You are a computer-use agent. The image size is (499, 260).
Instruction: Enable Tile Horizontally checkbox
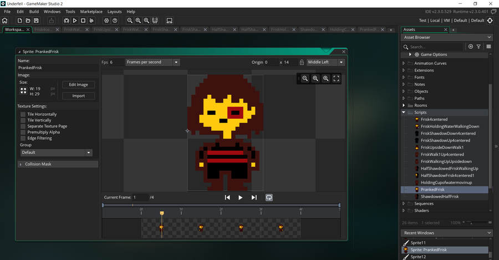coord(23,114)
